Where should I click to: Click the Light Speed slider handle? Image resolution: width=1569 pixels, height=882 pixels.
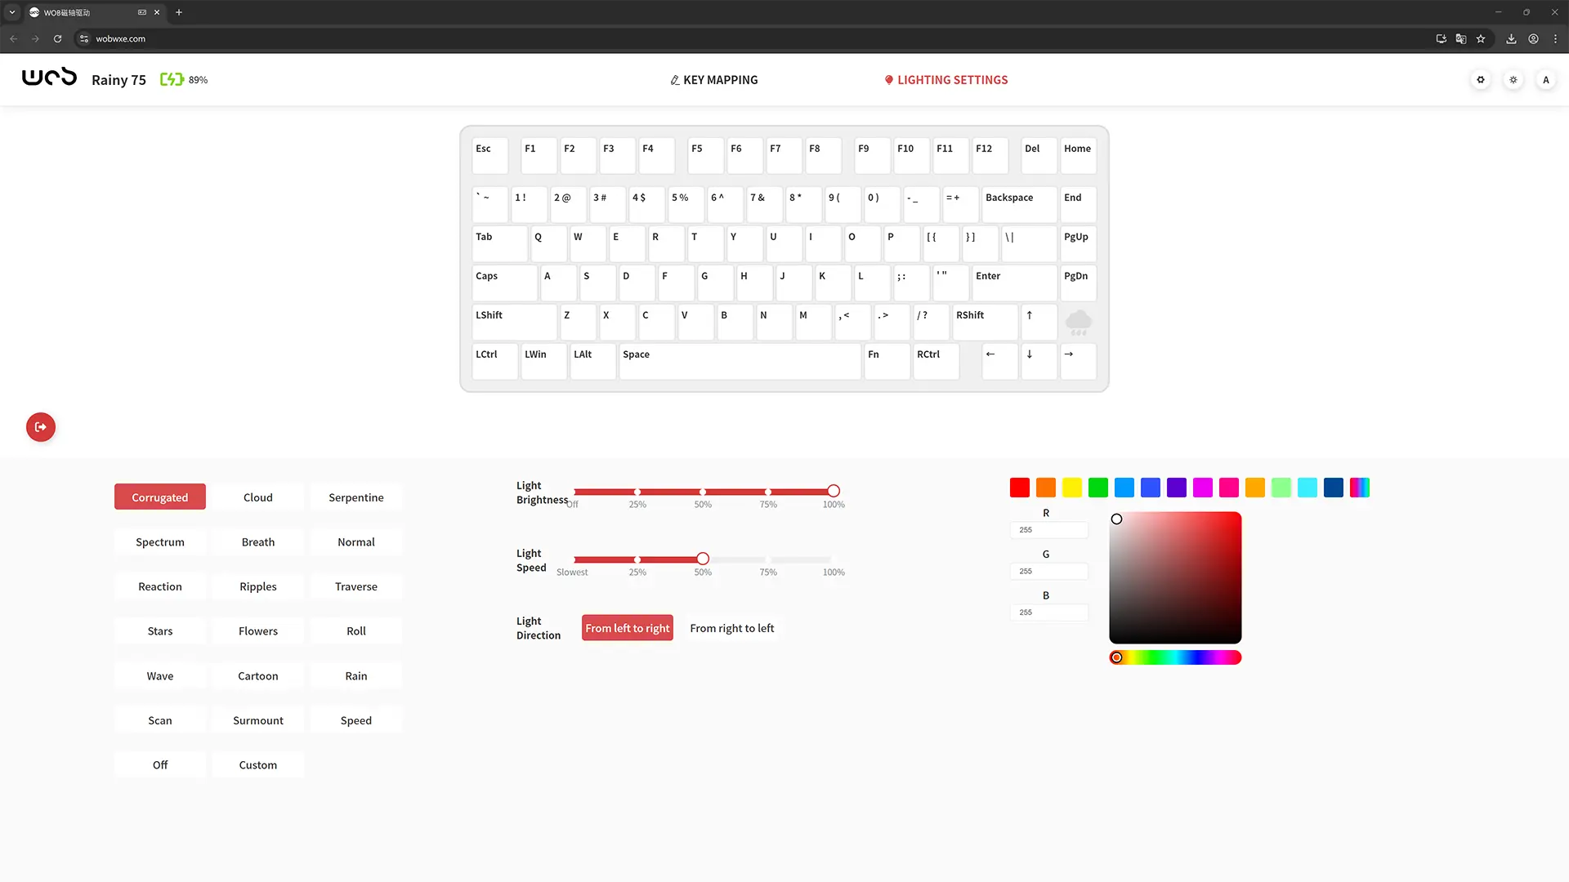(703, 559)
